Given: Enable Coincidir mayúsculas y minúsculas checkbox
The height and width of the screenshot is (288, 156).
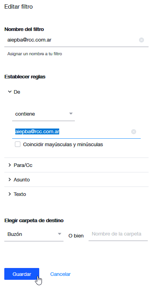Looking at the screenshot, I should tap(18, 144).
